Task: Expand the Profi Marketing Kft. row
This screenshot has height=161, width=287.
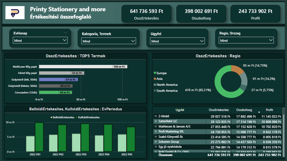Action: pyautogui.click(x=156, y=132)
